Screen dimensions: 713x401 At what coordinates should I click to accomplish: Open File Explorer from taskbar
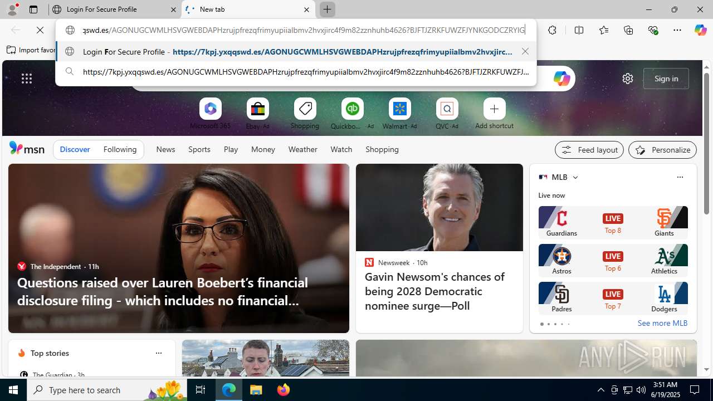(x=256, y=390)
